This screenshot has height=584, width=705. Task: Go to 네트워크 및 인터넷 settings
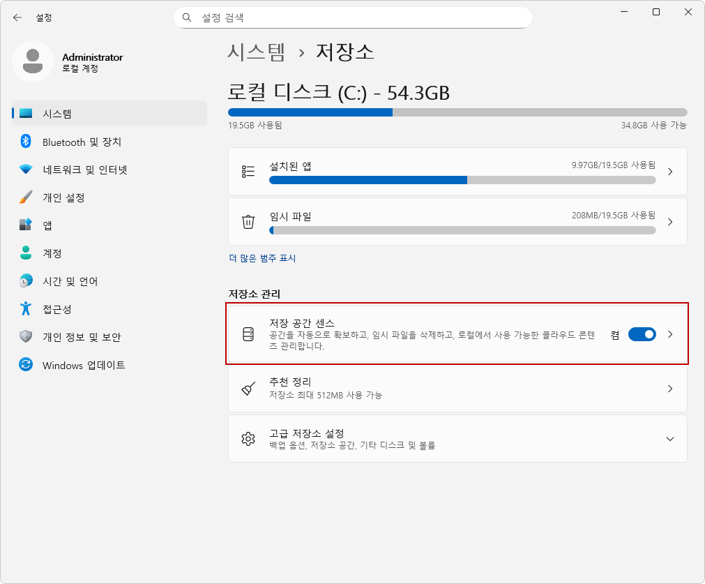point(109,170)
